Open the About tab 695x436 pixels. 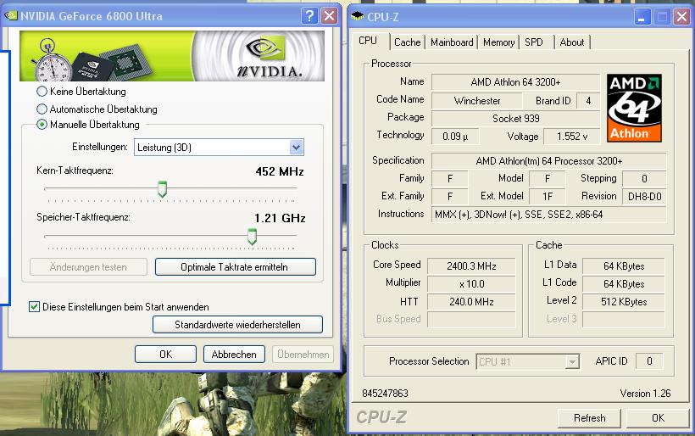tap(572, 42)
